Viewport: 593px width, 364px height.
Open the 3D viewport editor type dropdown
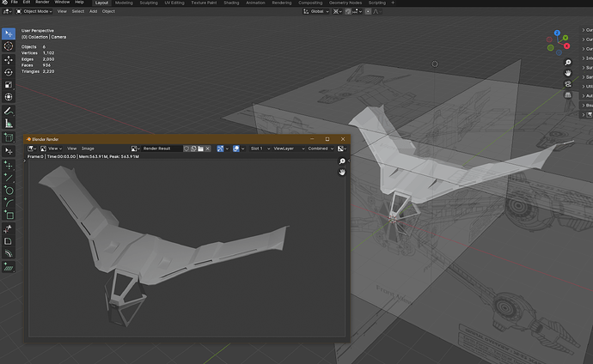click(7, 12)
